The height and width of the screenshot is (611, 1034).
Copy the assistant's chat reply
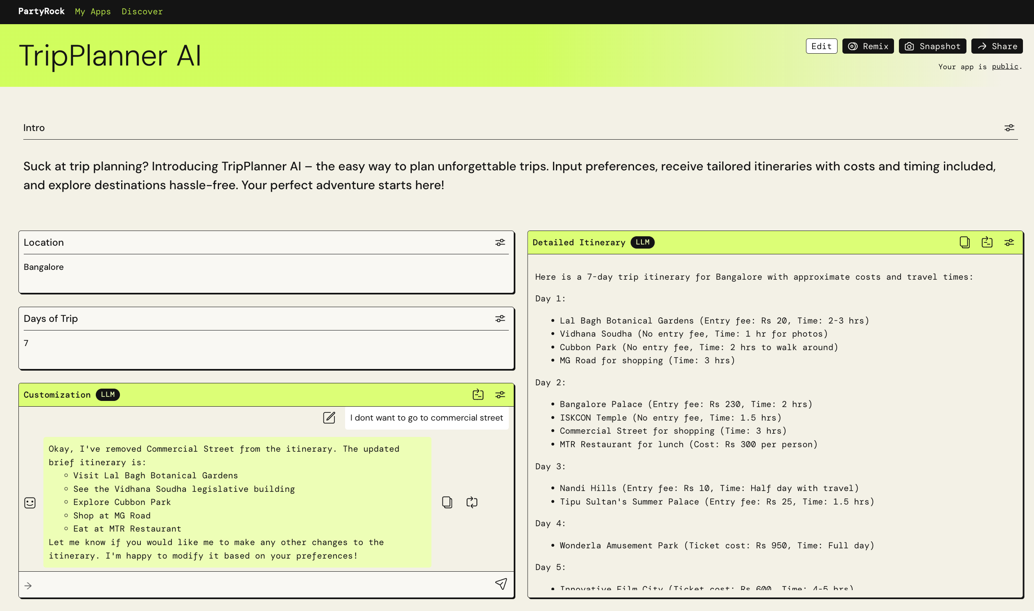click(x=447, y=502)
